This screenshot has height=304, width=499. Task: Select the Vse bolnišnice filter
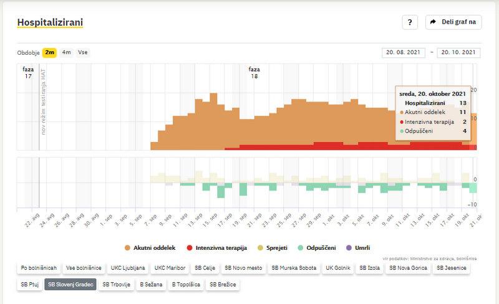[84, 268]
